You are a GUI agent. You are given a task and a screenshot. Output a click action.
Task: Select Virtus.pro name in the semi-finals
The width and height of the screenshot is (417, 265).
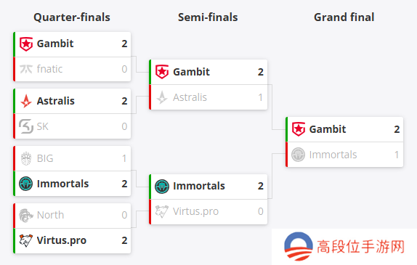coord(195,211)
